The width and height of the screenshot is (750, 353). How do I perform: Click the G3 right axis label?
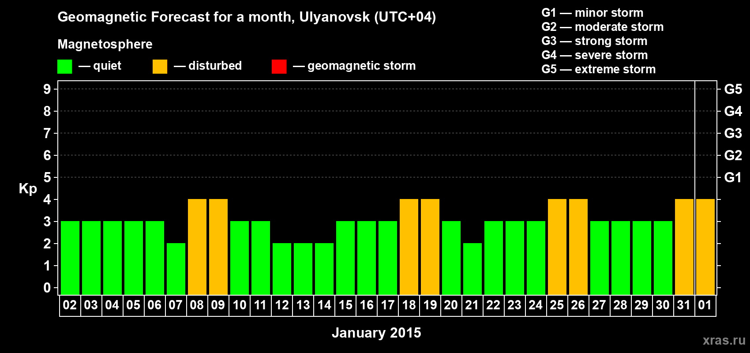733,133
